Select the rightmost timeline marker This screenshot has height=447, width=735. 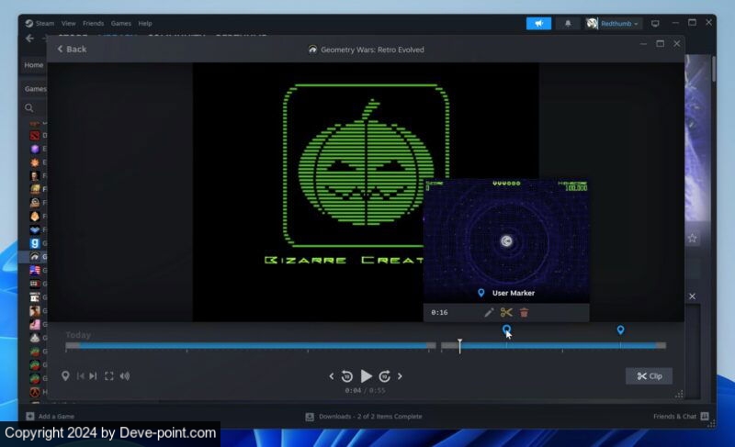point(620,330)
